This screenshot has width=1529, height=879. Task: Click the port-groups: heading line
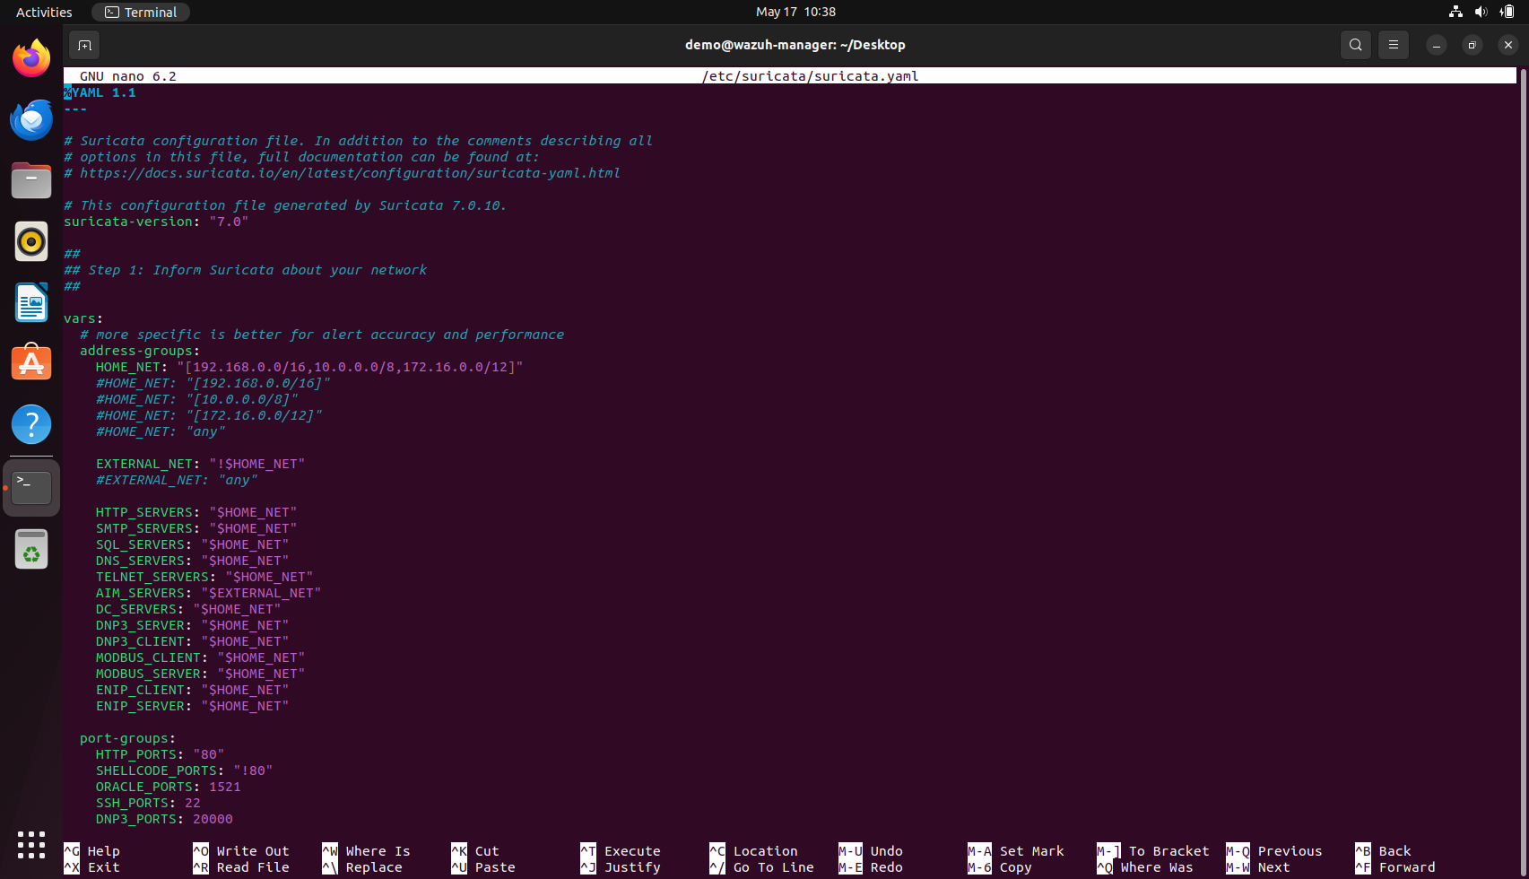click(128, 738)
